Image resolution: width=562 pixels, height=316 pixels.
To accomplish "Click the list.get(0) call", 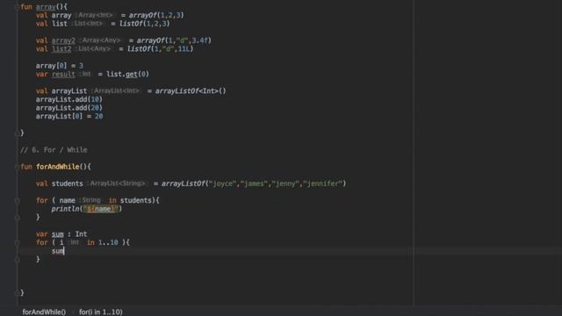I will coord(127,74).
